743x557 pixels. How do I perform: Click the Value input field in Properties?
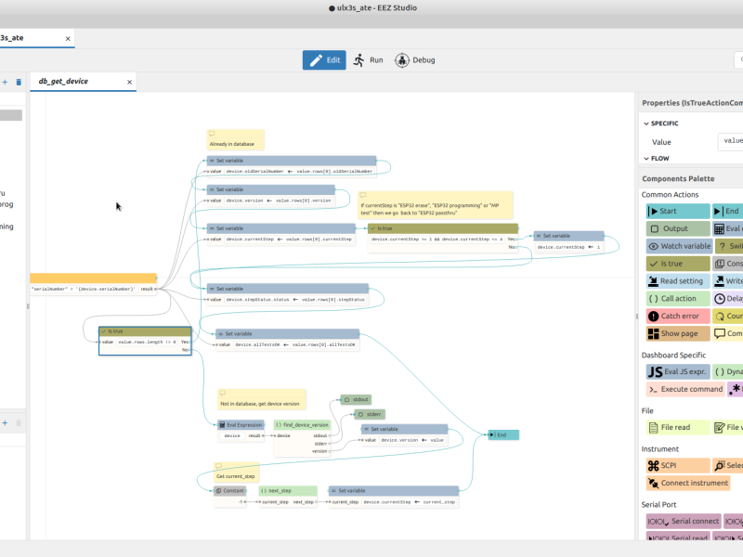click(x=731, y=141)
